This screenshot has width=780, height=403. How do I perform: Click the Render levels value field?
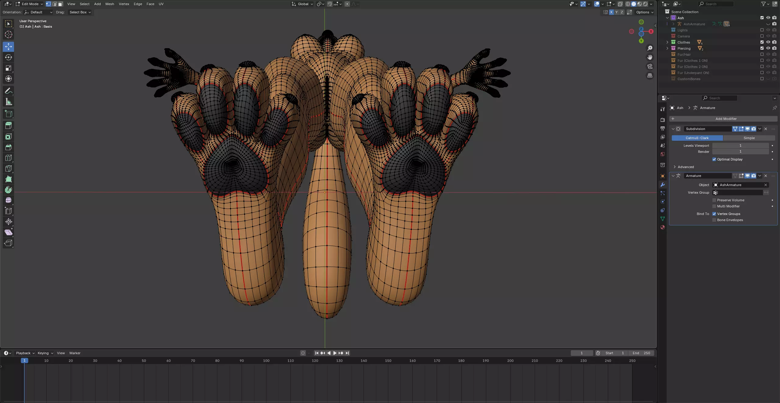740,152
